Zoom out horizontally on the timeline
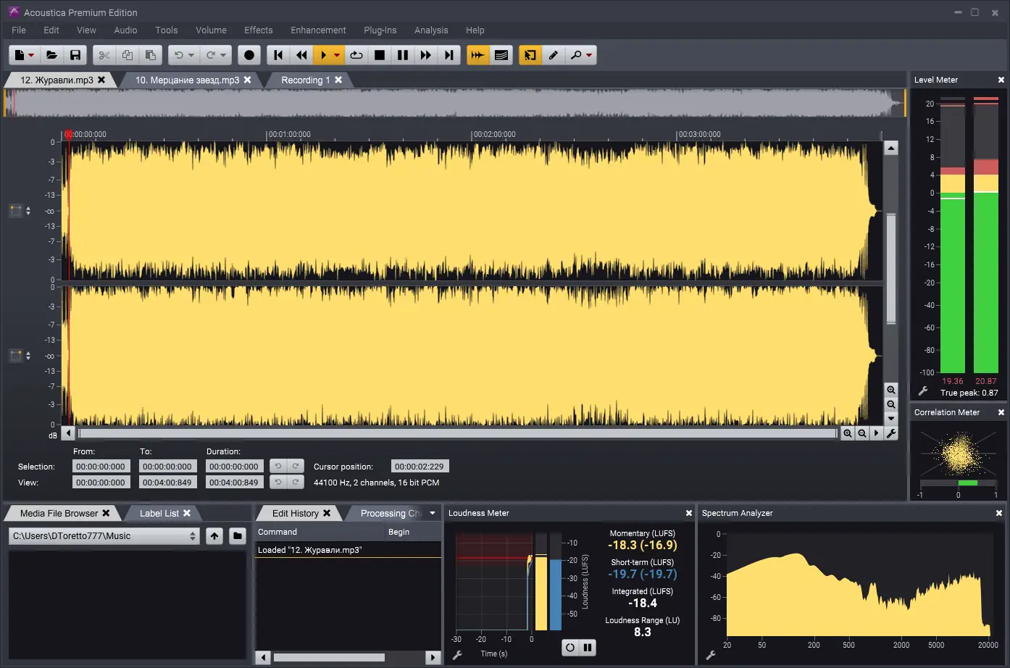Screen dimensions: 1010x668 [862, 433]
